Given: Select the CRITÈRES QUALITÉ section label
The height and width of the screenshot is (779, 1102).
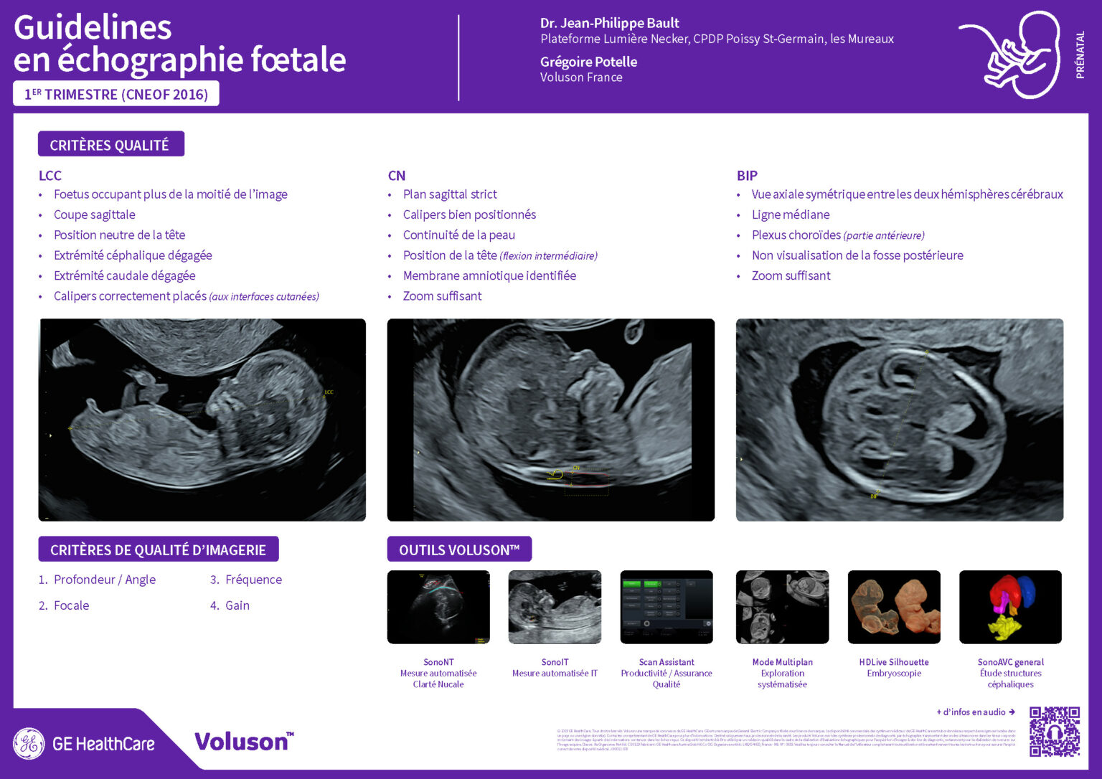Looking at the screenshot, I should (110, 144).
